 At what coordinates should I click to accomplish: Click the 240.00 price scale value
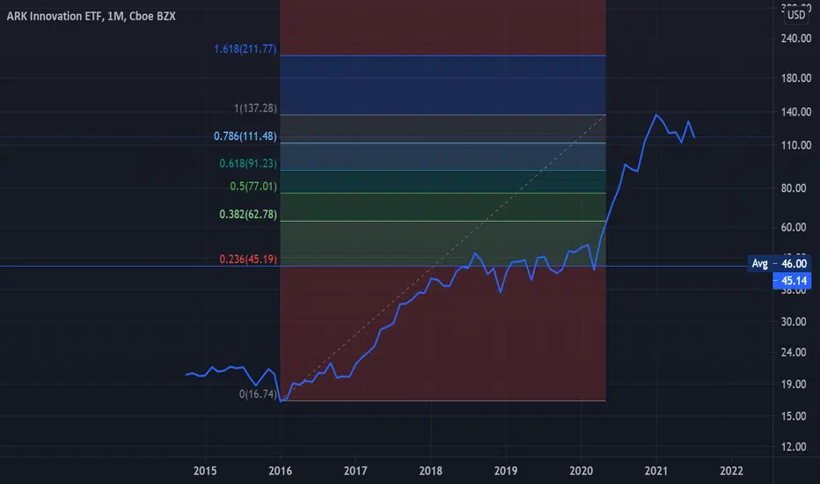796,38
